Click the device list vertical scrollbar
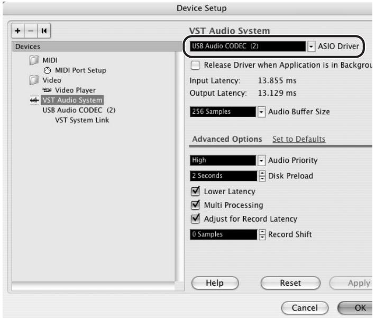Viewport: 375px width, 318px height. point(179,167)
